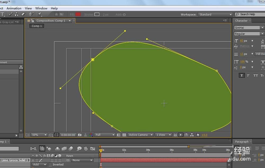
Task: Open Pixel Aspect Ratio Correction icon
Action: pyautogui.click(x=175, y=135)
